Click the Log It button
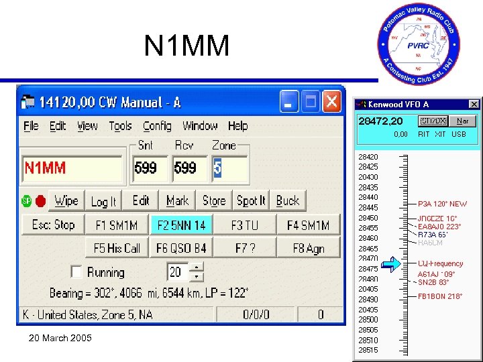The image size is (483, 362). (103, 200)
